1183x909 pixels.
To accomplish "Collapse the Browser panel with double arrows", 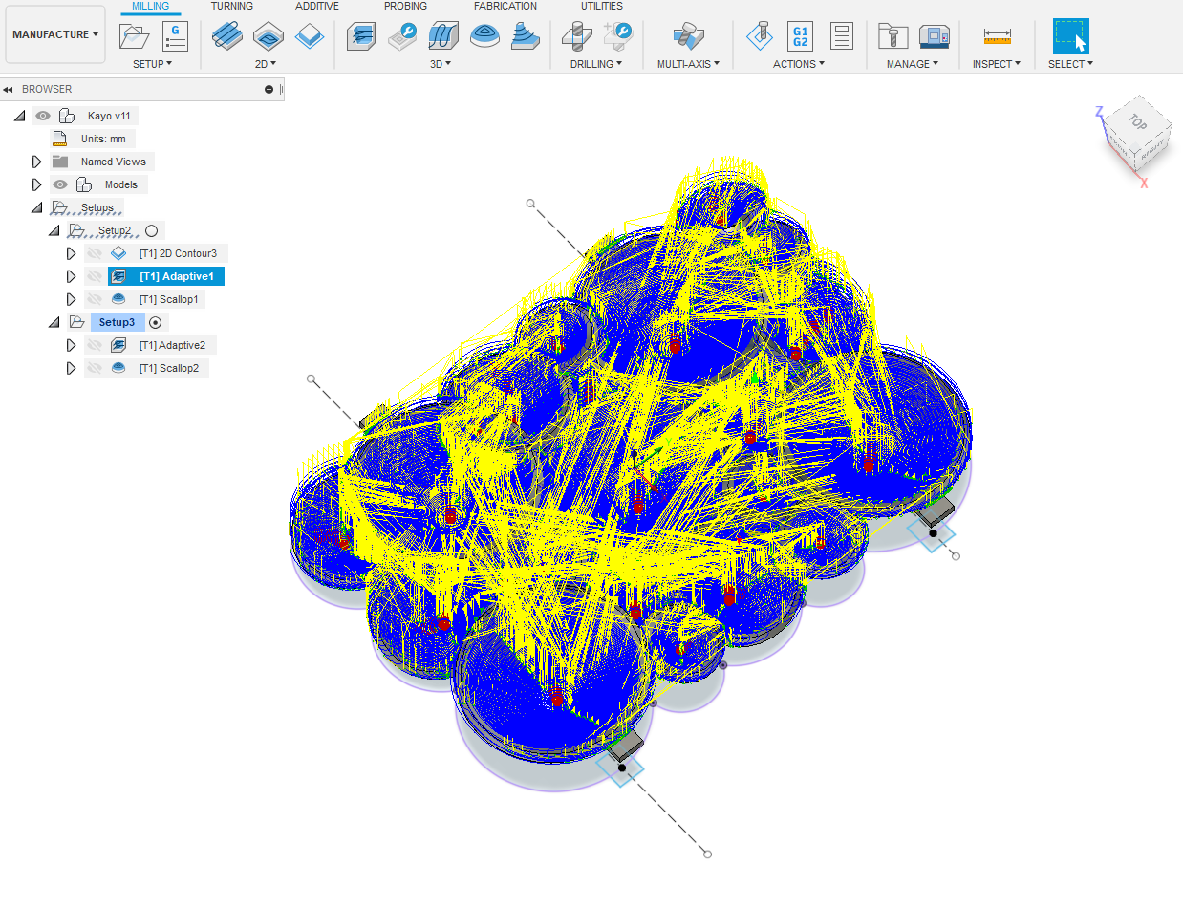I will click(8, 89).
